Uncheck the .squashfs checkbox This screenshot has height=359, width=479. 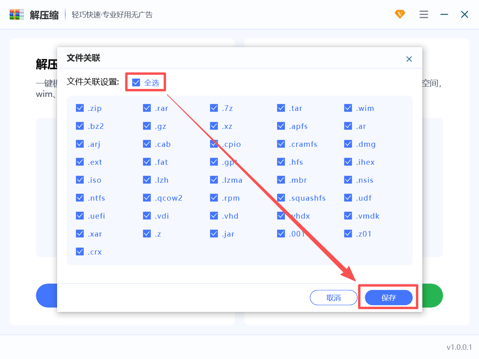(x=281, y=198)
